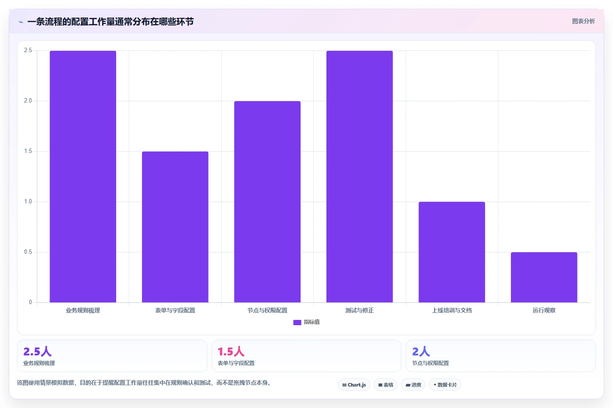Click the 2.0 y-axis tick label
This screenshot has width=613, height=408.
click(x=28, y=101)
